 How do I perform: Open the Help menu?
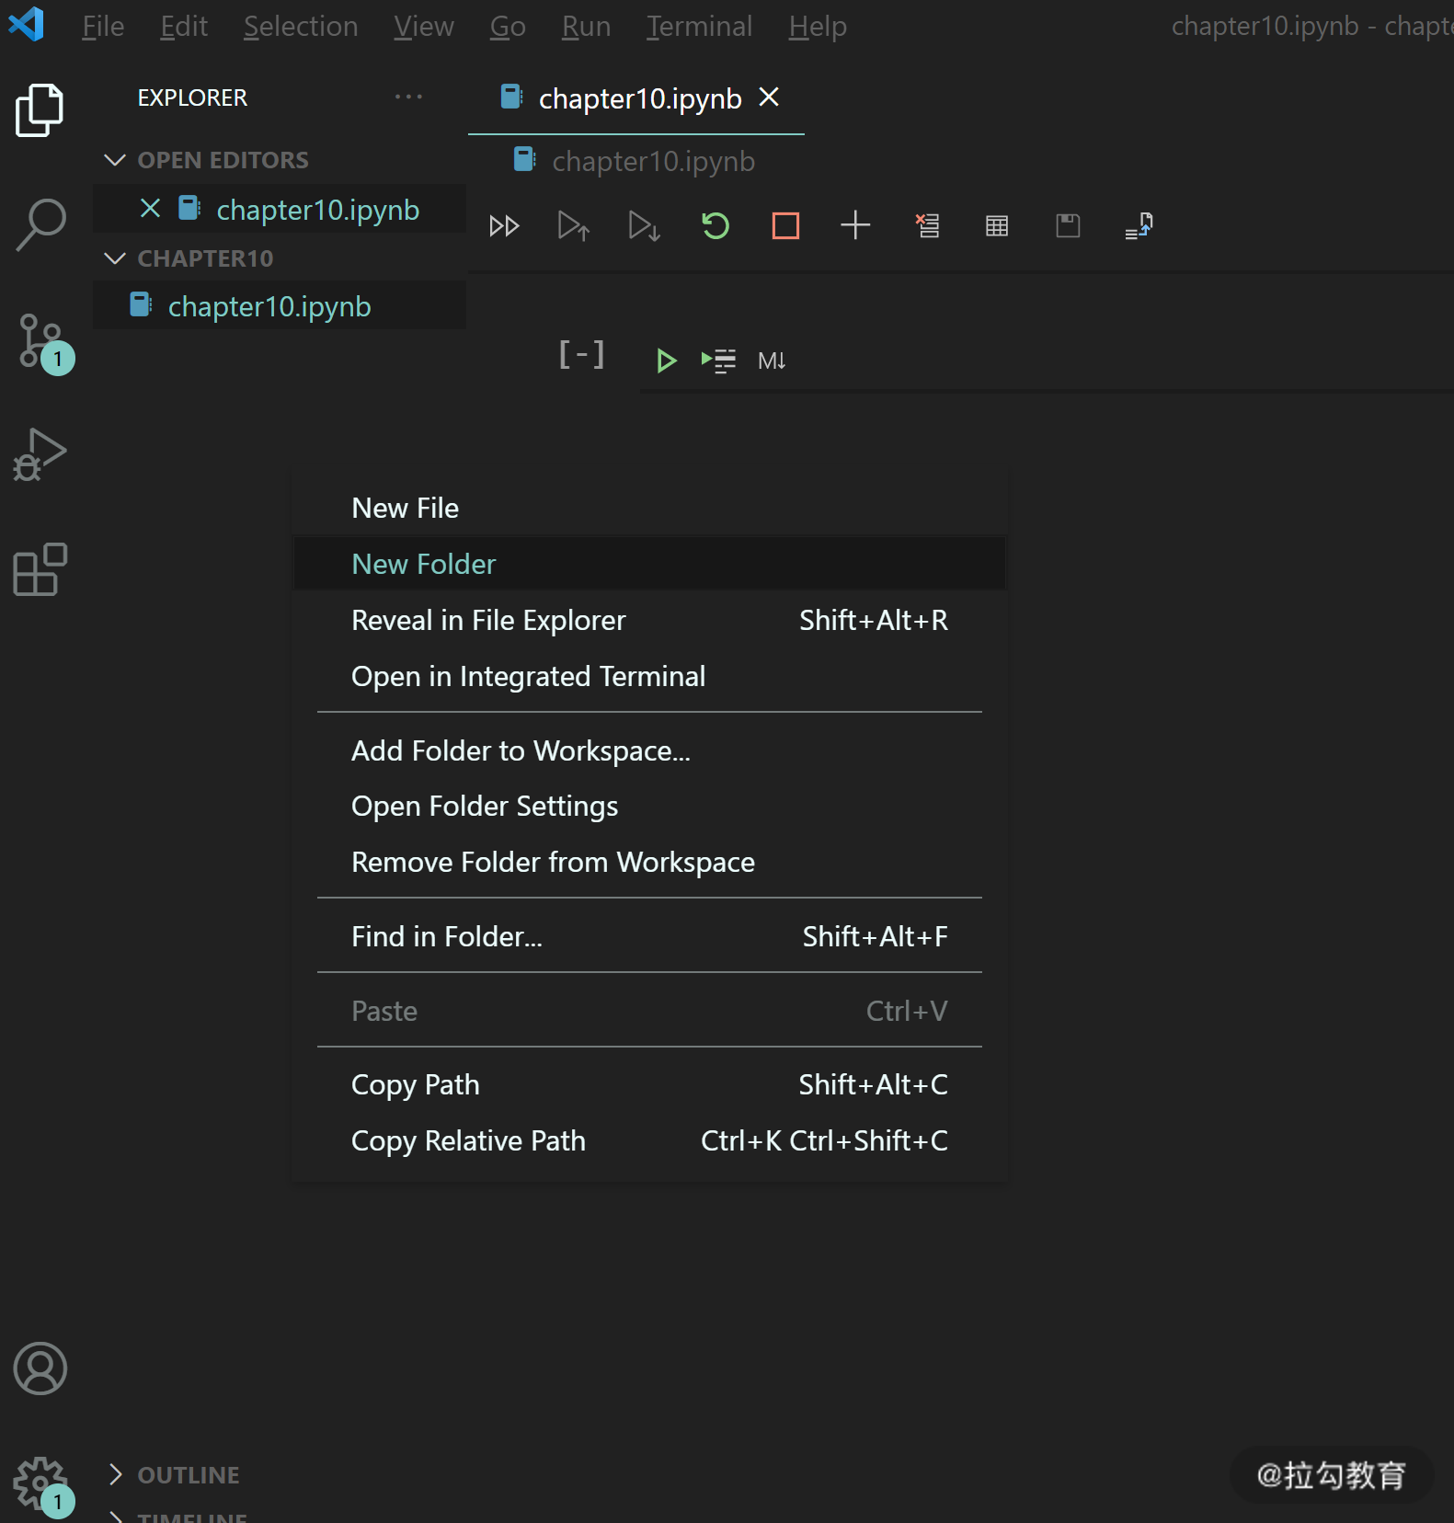coord(818,26)
